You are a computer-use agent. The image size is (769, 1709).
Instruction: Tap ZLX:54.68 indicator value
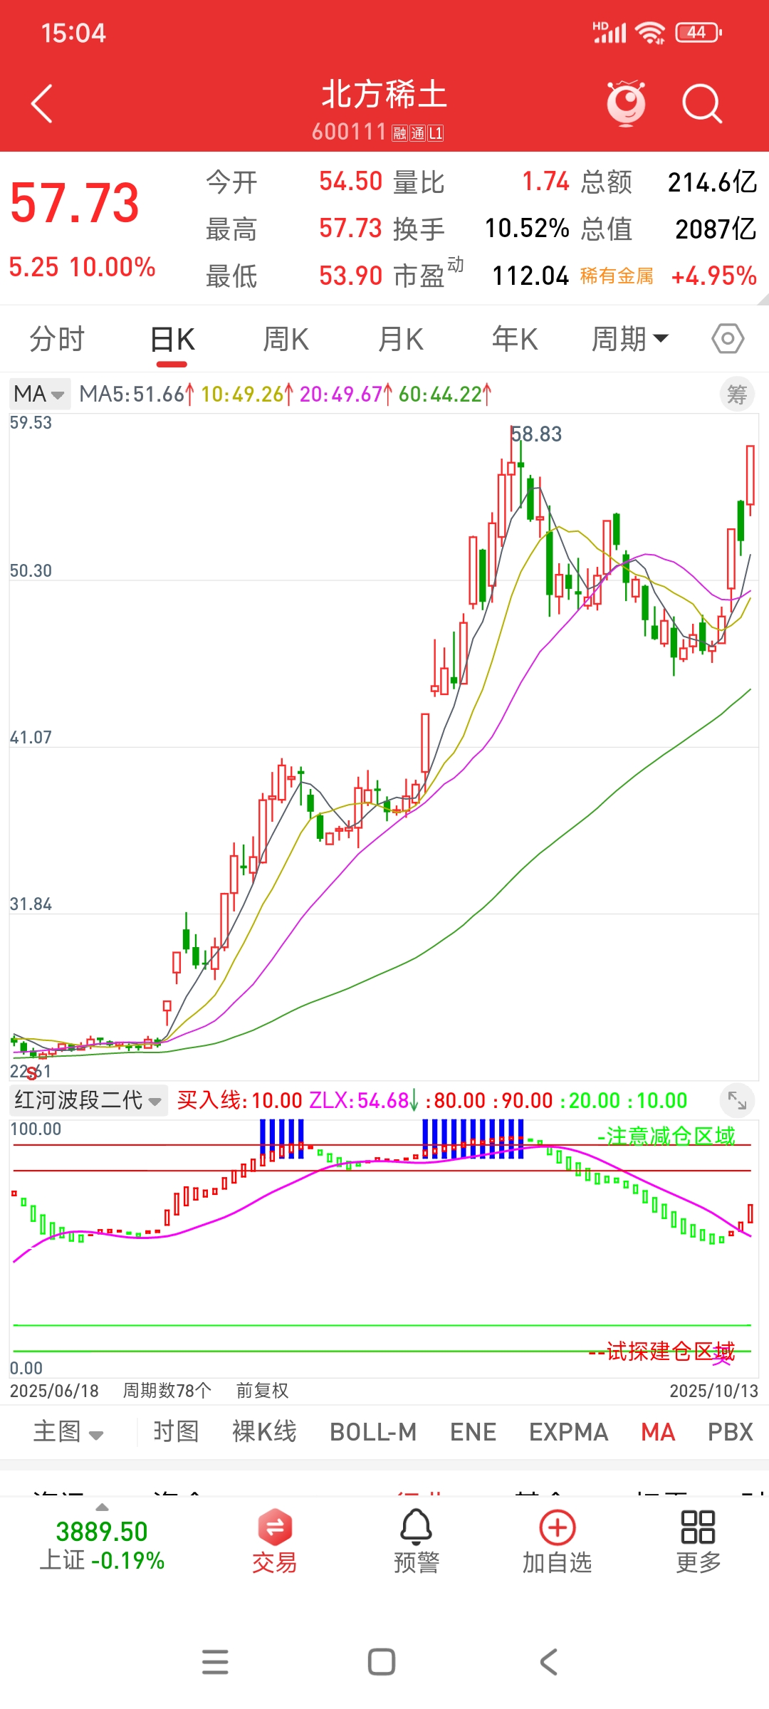coord(364,1101)
